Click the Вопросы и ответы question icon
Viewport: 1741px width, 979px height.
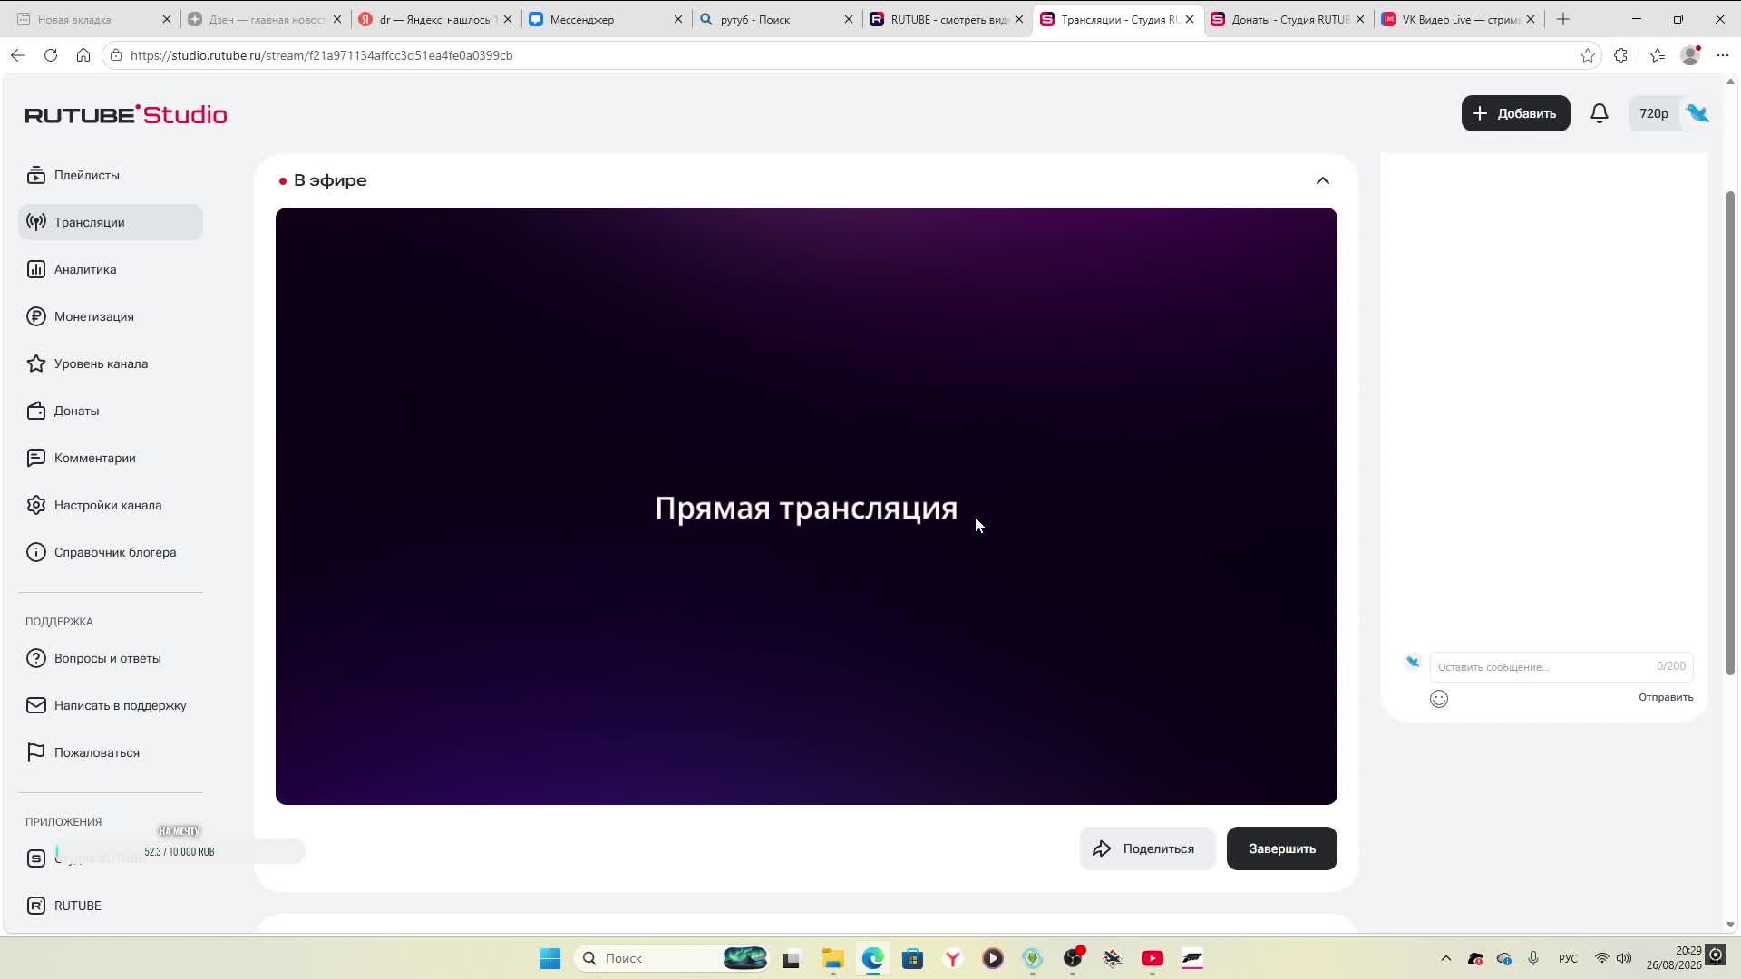(36, 658)
